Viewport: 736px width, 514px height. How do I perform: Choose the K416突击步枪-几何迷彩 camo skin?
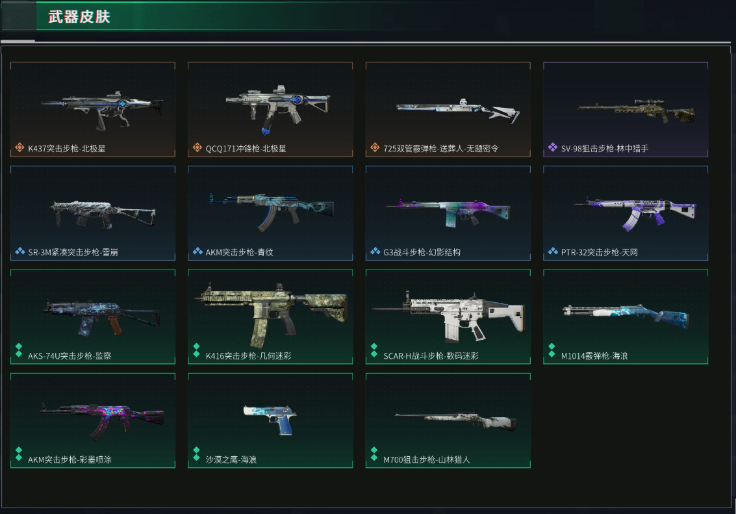[270, 317]
